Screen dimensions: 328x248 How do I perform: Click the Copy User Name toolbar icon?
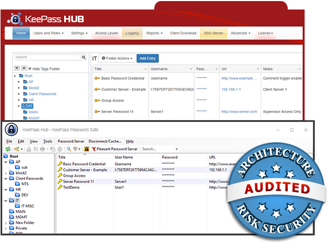[x=29, y=149]
